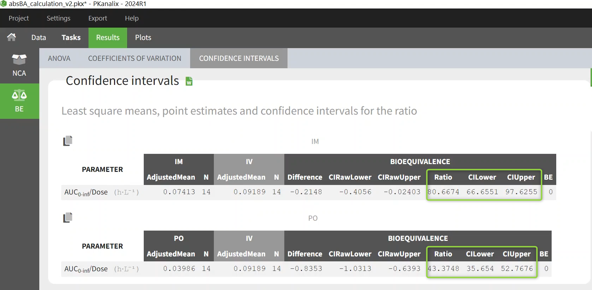The height and width of the screenshot is (290, 592).
Task: Export confidence intervals to Word document icon
Action: click(x=189, y=81)
